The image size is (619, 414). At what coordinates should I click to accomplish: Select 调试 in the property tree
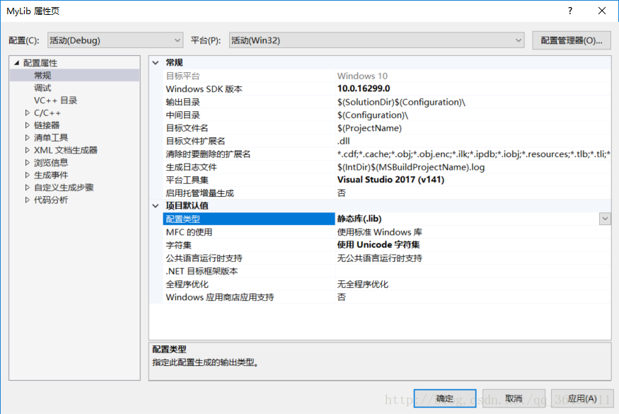42,88
